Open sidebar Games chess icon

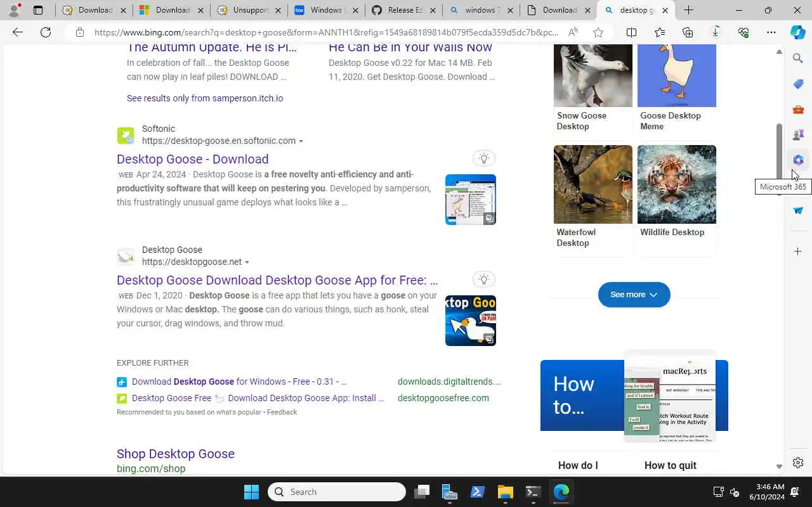click(798, 134)
